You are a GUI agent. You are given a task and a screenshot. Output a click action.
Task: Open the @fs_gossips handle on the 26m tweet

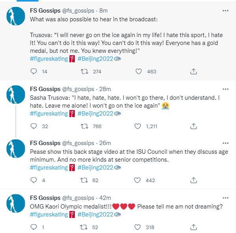78,143
